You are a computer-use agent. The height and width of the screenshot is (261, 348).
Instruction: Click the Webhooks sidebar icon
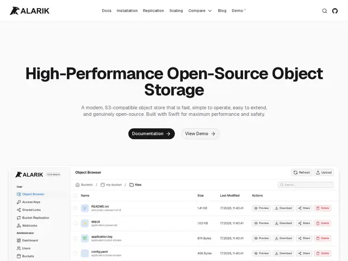(x=19, y=226)
